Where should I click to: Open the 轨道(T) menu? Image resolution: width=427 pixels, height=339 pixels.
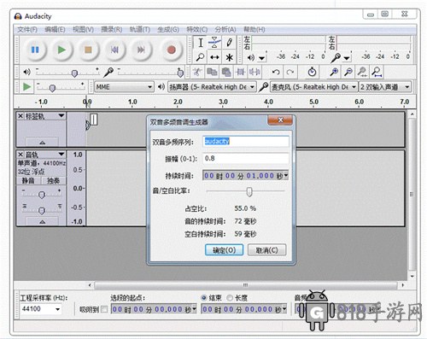pyautogui.click(x=139, y=30)
